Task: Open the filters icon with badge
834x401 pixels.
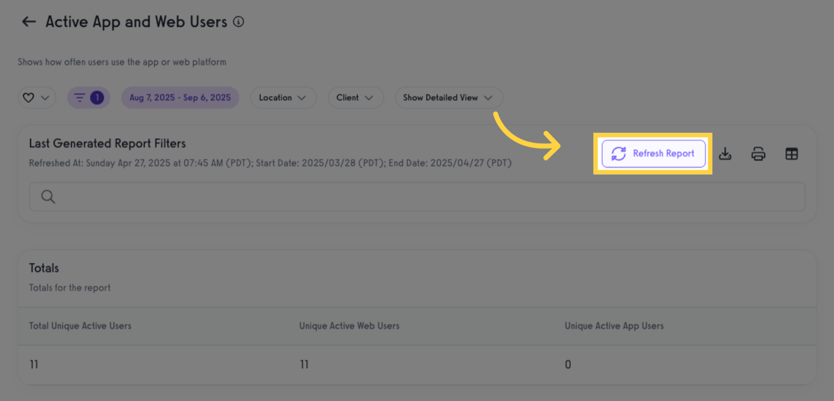Action: 80,98
